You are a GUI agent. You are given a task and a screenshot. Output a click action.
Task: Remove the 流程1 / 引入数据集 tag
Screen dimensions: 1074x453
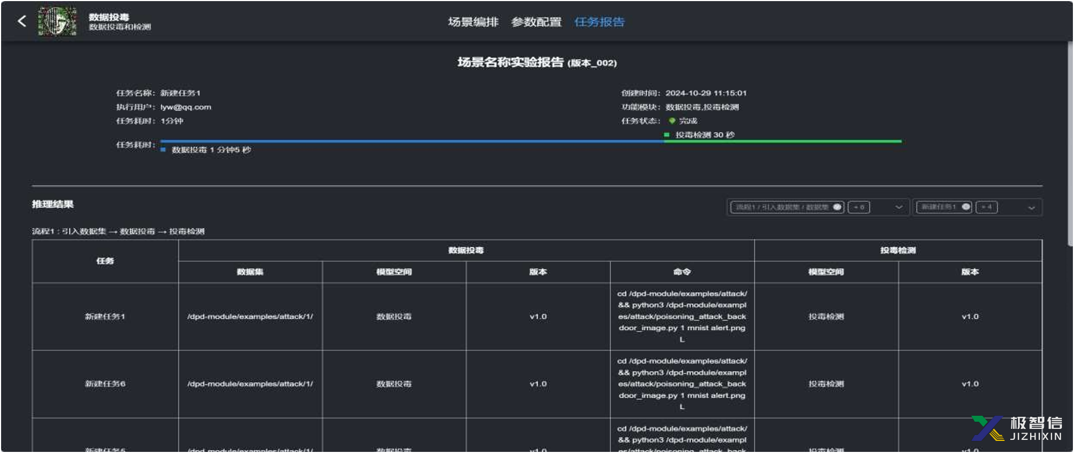point(837,207)
